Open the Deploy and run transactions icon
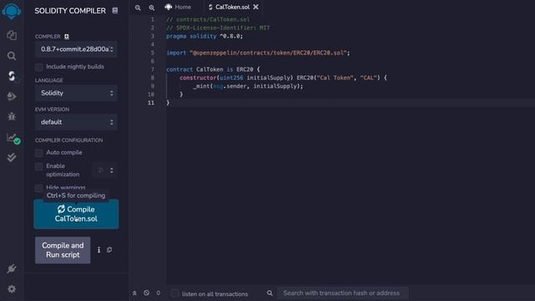Viewport: 535px width, 301px height. [x=12, y=97]
